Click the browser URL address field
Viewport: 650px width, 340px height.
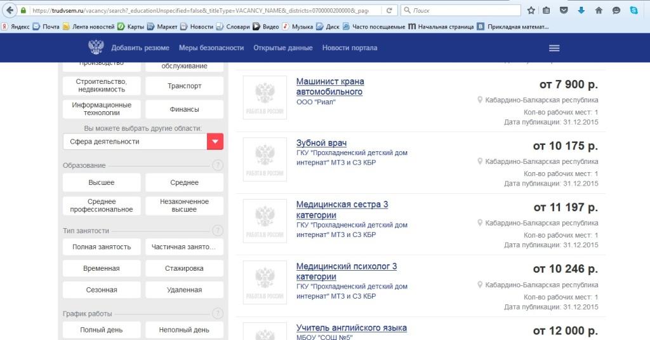click(x=201, y=10)
